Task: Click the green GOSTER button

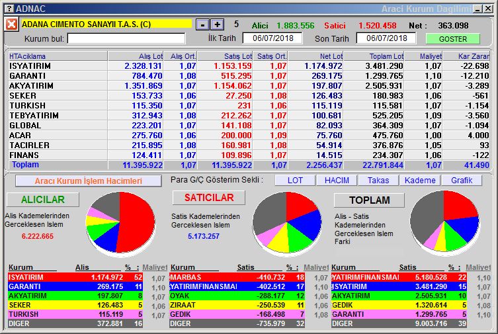Action: click(452, 39)
